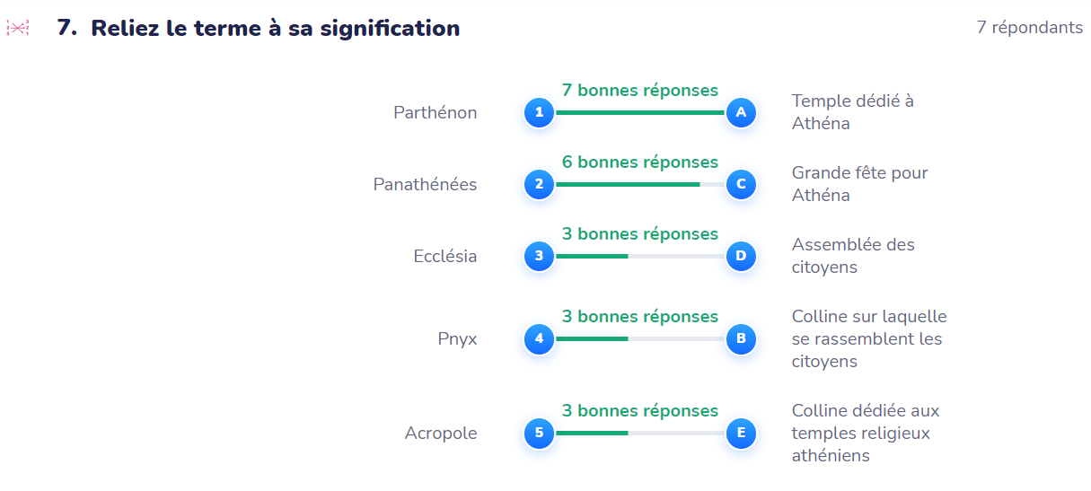Click blue circle number 5
The image size is (1091, 491).
(x=539, y=434)
